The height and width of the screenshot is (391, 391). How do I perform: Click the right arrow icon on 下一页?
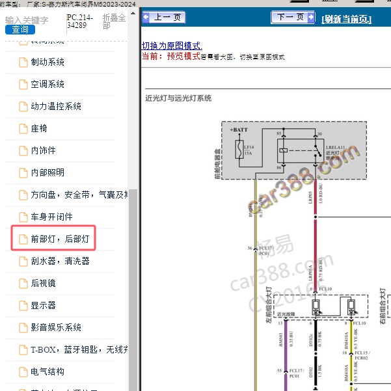(x=311, y=18)
